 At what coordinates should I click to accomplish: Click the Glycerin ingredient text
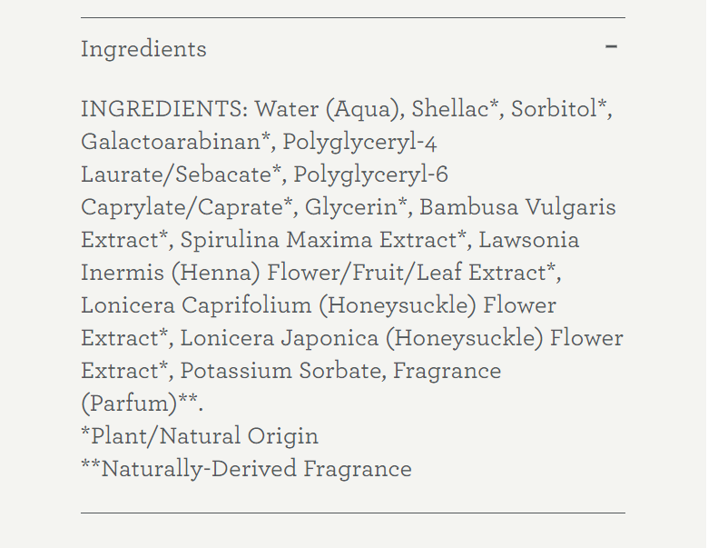tap(351, 208)
